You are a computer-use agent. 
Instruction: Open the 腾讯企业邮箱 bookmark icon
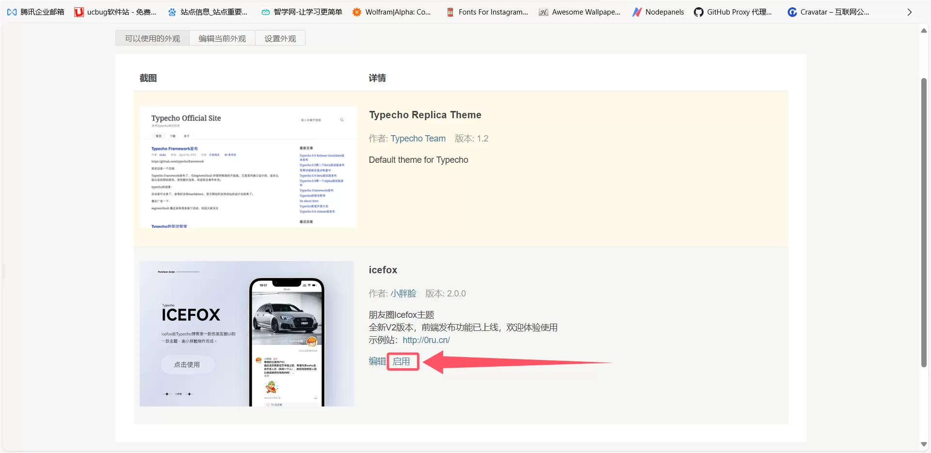12,12
